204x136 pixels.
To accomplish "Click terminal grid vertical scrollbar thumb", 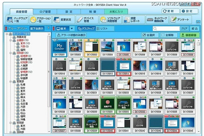I will [x=199, y=44].
